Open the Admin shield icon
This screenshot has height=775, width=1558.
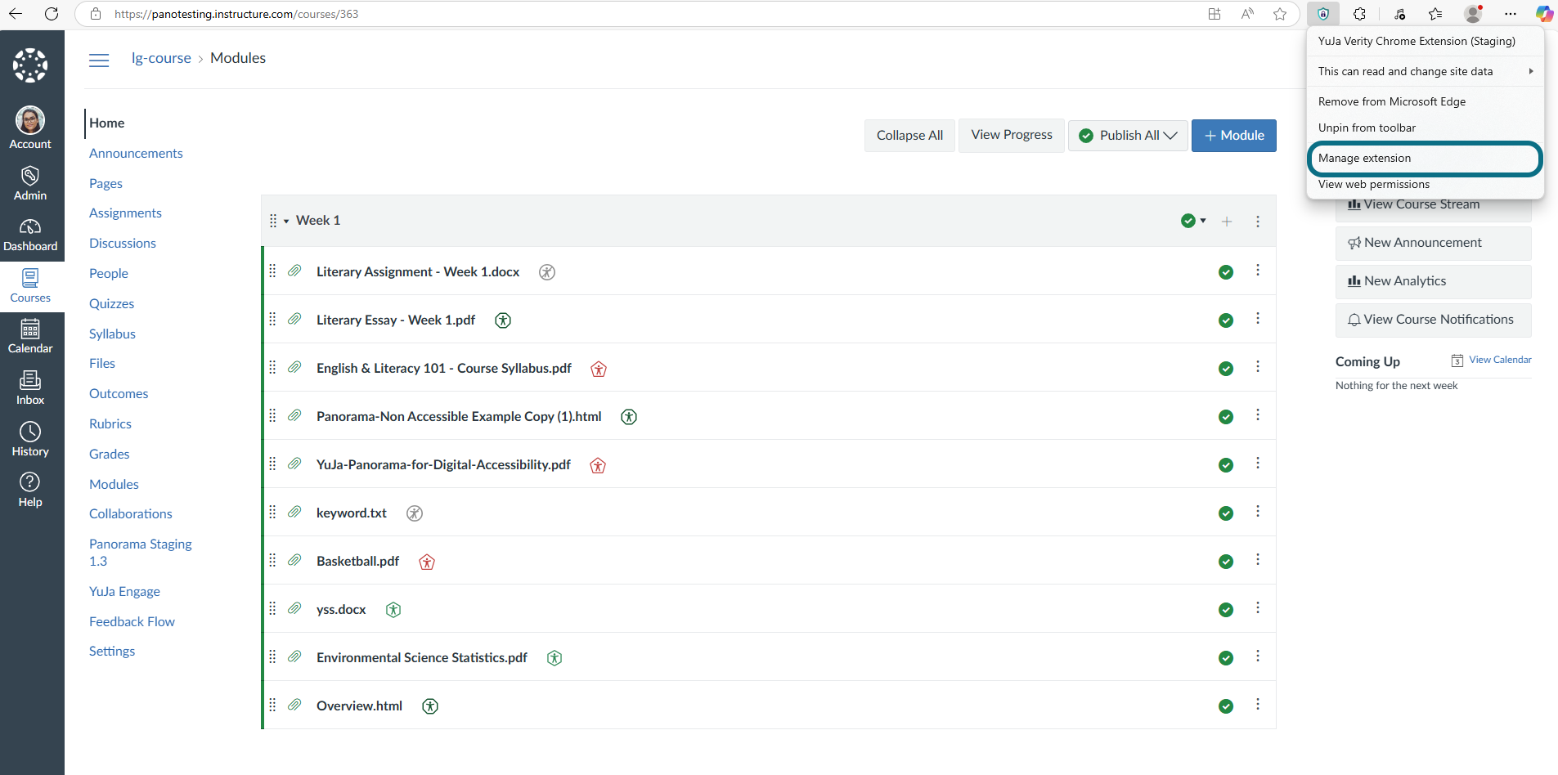coord(30,176)
